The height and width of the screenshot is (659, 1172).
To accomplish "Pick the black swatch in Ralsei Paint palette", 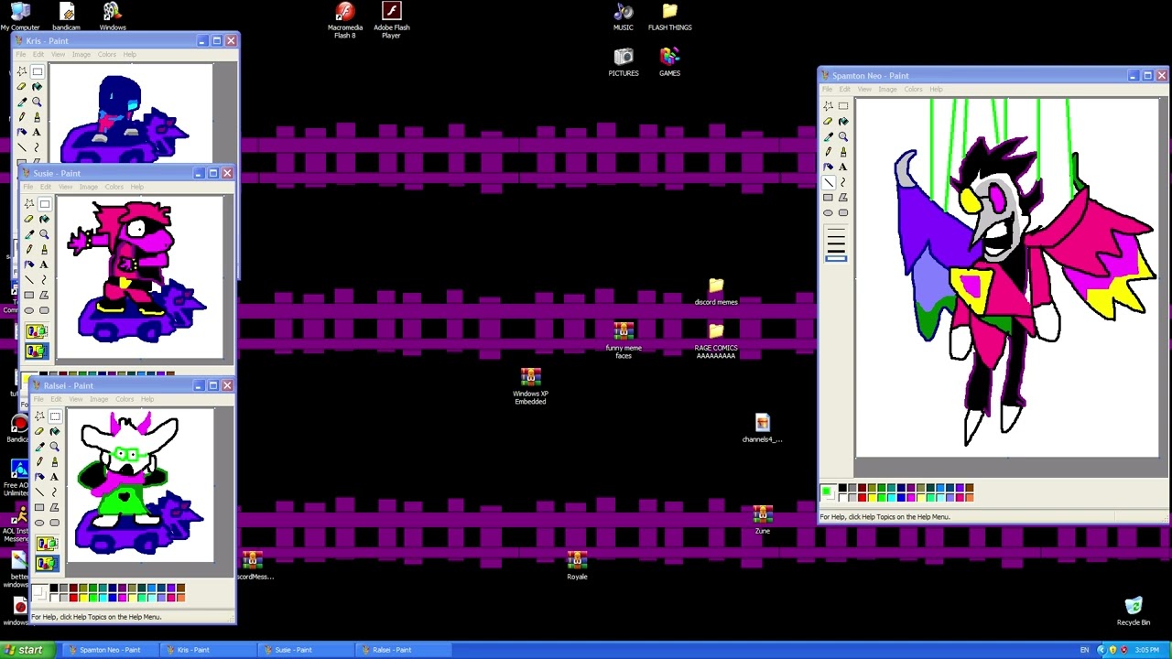I will (53, 588).
